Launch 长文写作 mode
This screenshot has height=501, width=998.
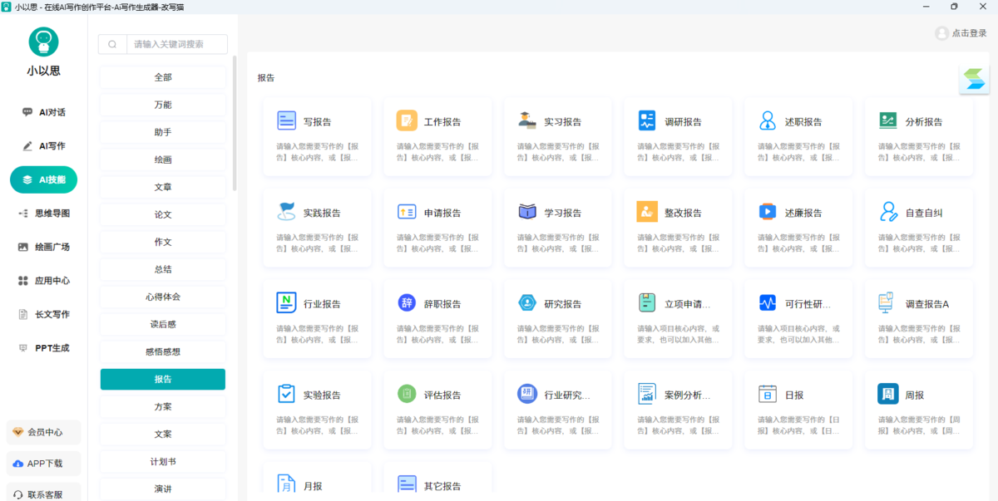(x=43, y=314)
